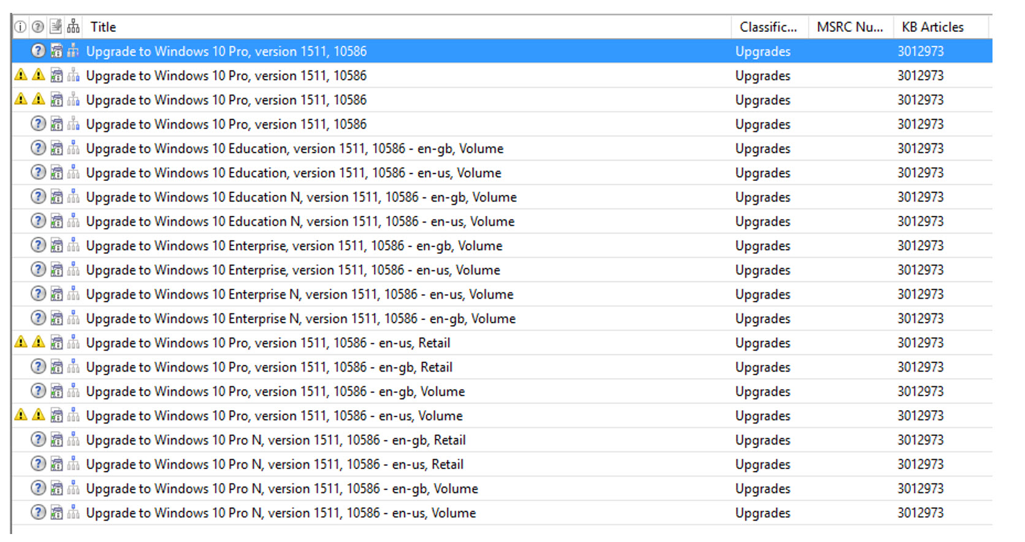Select Windows 10 Pro N en-gb Retail upgrade
This screenshot has width=1025, height=542.
coord(275,440)
